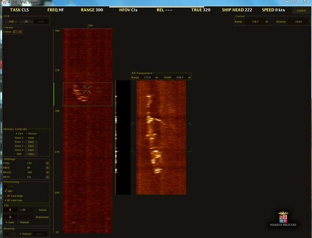Select the Full tab in CCB panel

click(x=10, y=21)
